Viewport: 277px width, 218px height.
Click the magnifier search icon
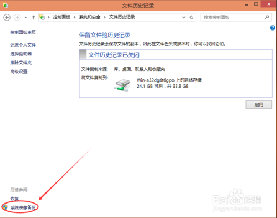pos(267,17)
